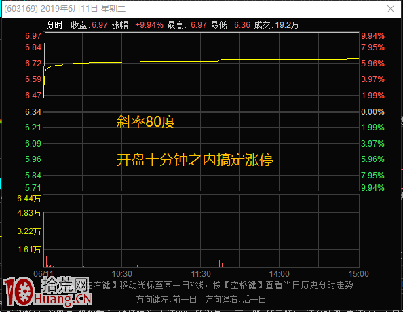Click the 0.00% percent axis label

point(372,112)
